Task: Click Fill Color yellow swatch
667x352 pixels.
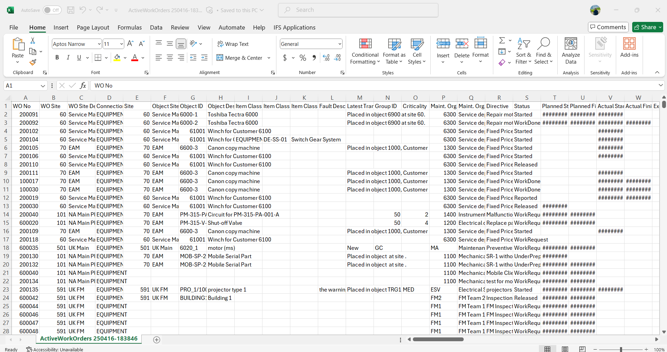Action: click(117, 58)
